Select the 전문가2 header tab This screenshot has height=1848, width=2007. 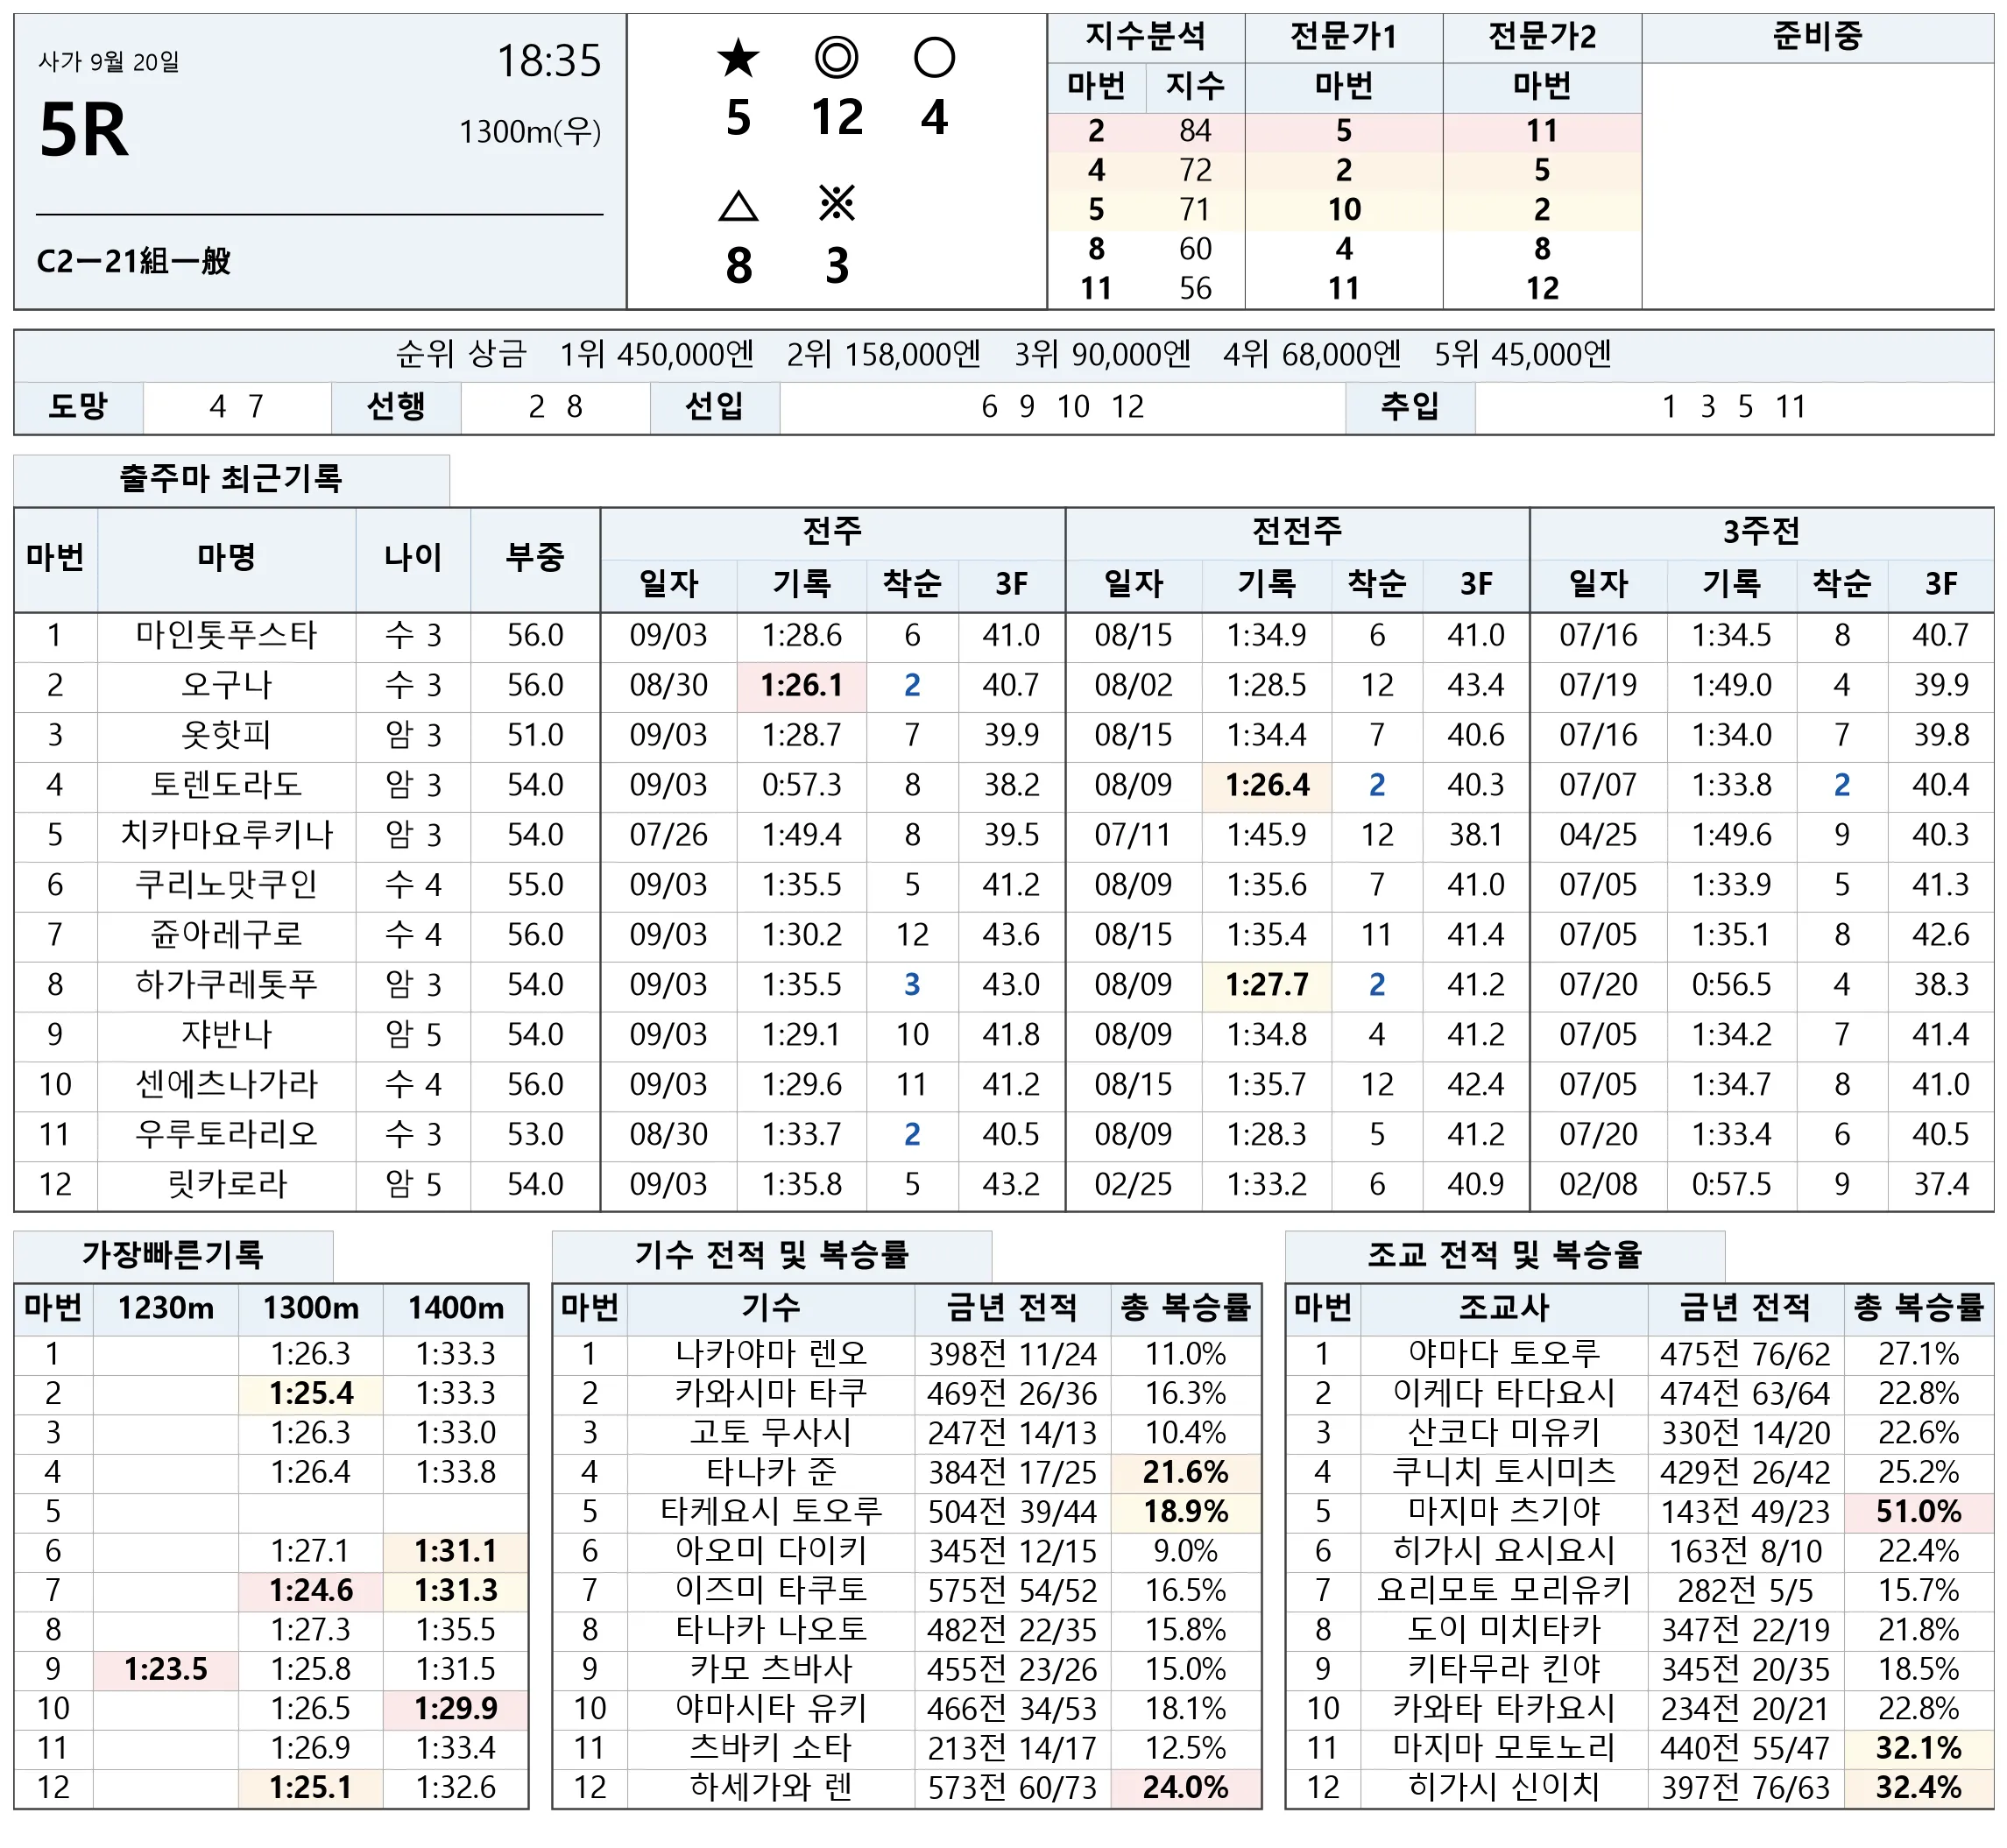[1542, 37]
